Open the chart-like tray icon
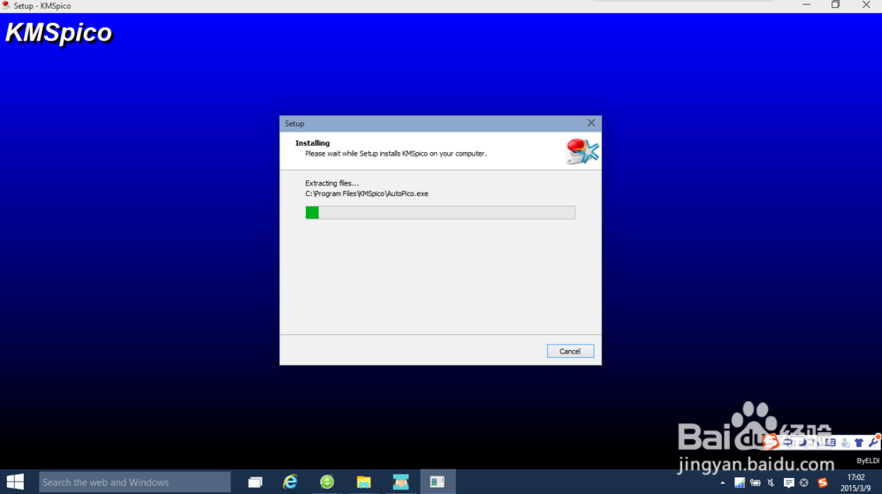The image size is (882, 494). pos(740,483)
